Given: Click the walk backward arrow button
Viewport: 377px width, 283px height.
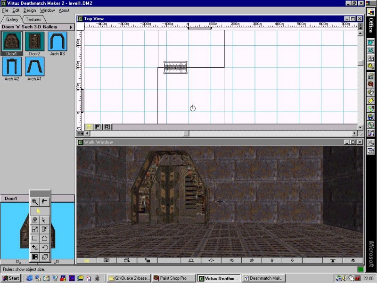Looking at the screenshot, I should coord(211,260).
